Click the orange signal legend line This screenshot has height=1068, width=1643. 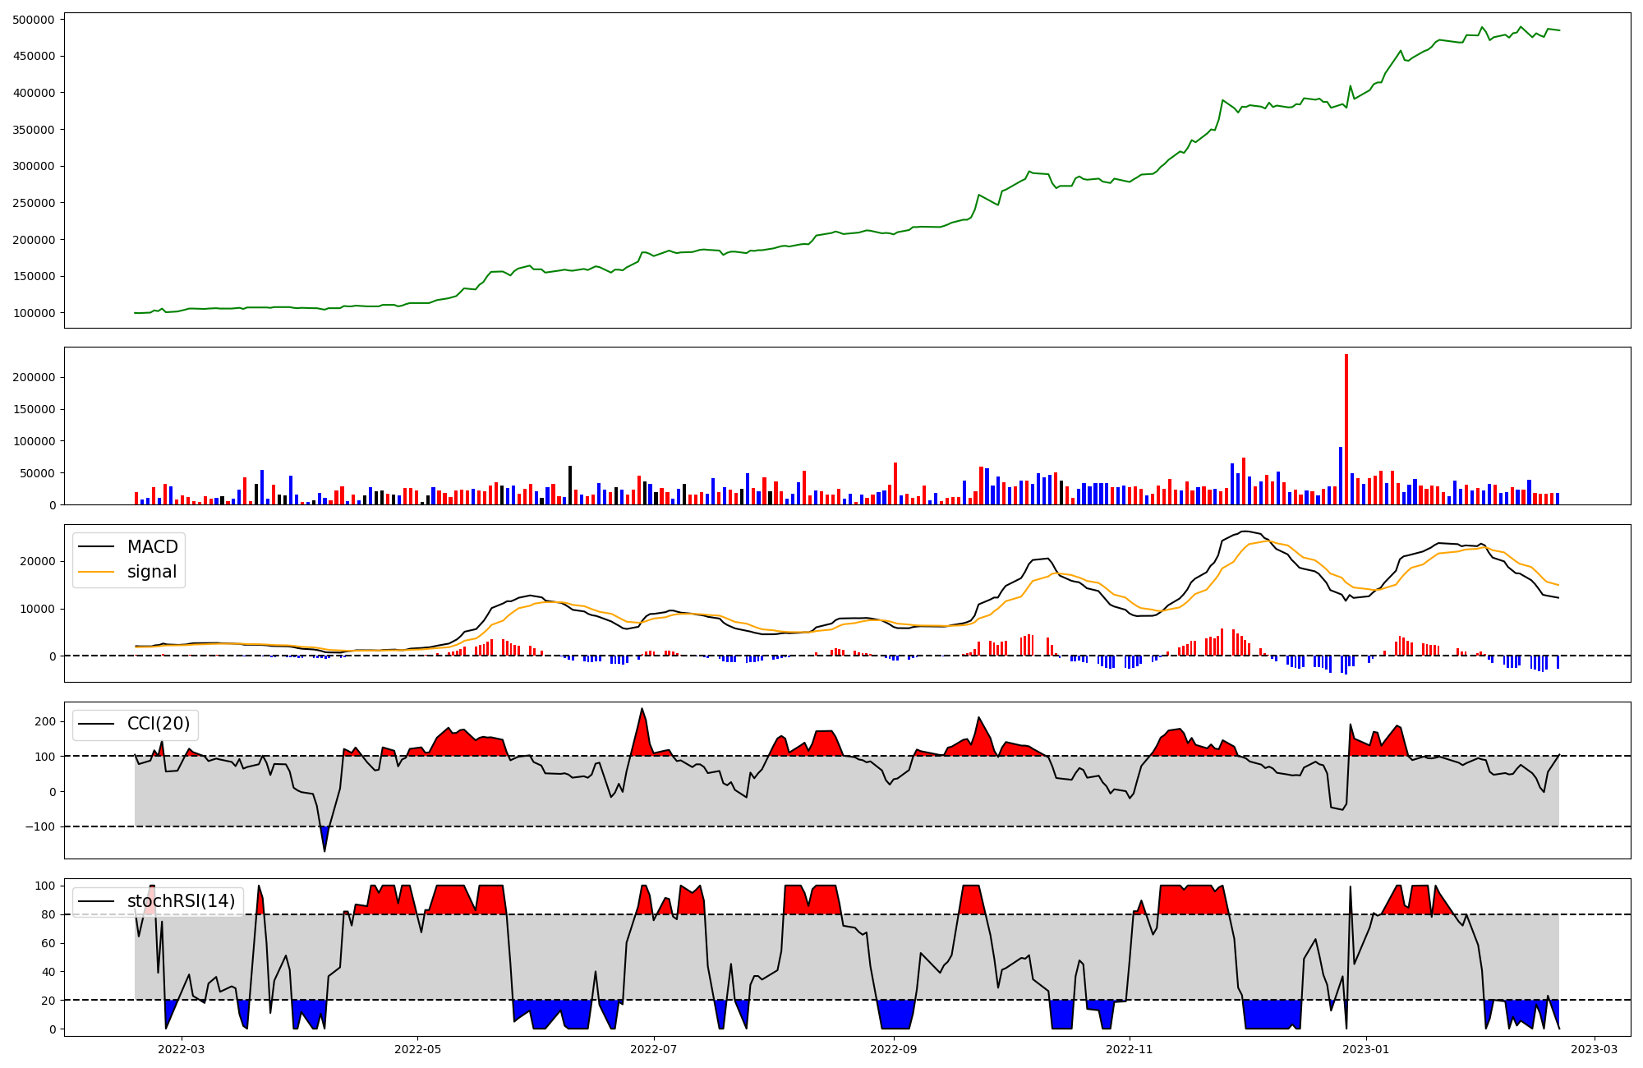coord(95,572)
